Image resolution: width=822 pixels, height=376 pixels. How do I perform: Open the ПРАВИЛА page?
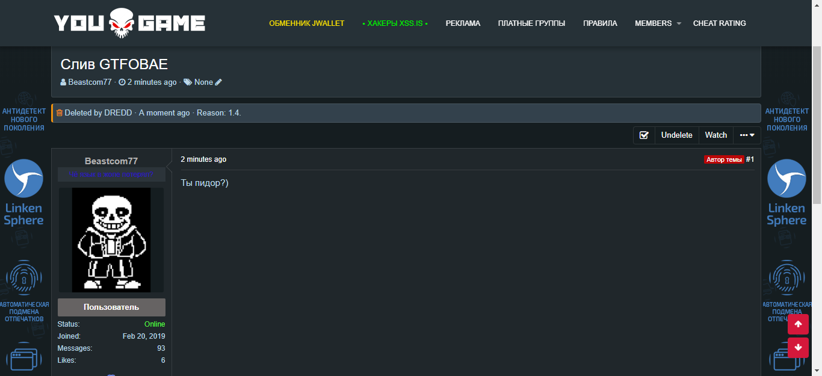coord(600,23)
